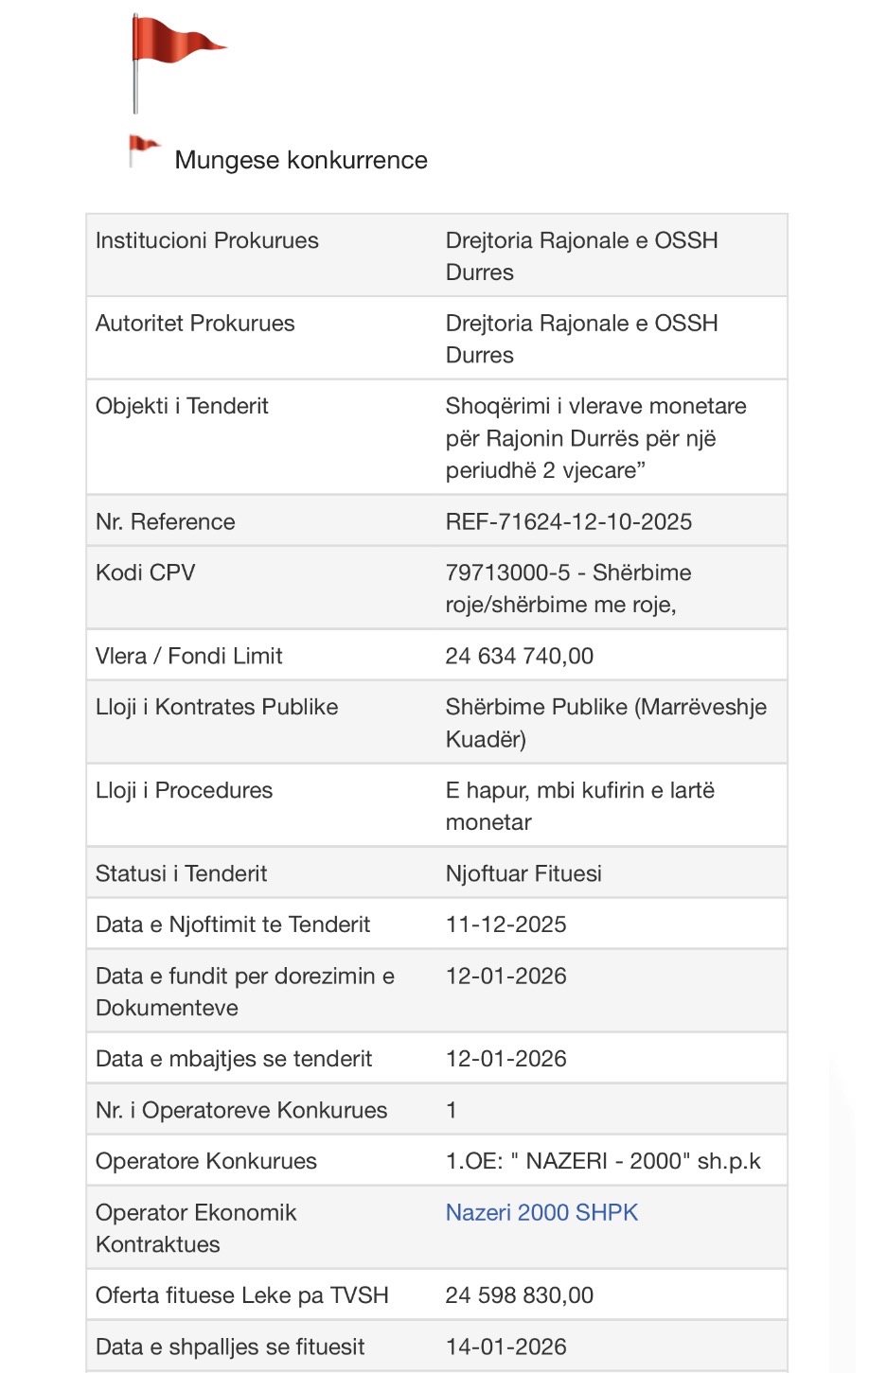Image resolution: width=887 pixels, height=1373 pixels.
Task: Click the Nr. i Operatoreve Konkurues label
Action: [x=241, y=1110]
